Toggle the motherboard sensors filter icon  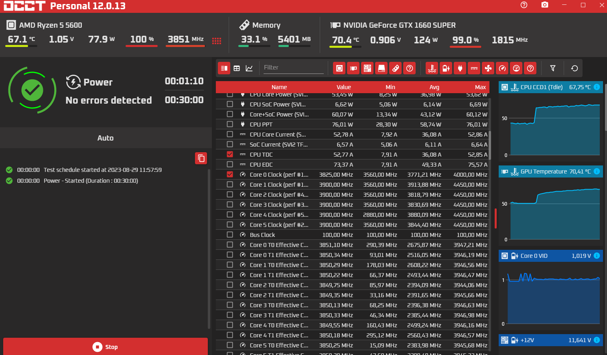click(x=367, y=68)
